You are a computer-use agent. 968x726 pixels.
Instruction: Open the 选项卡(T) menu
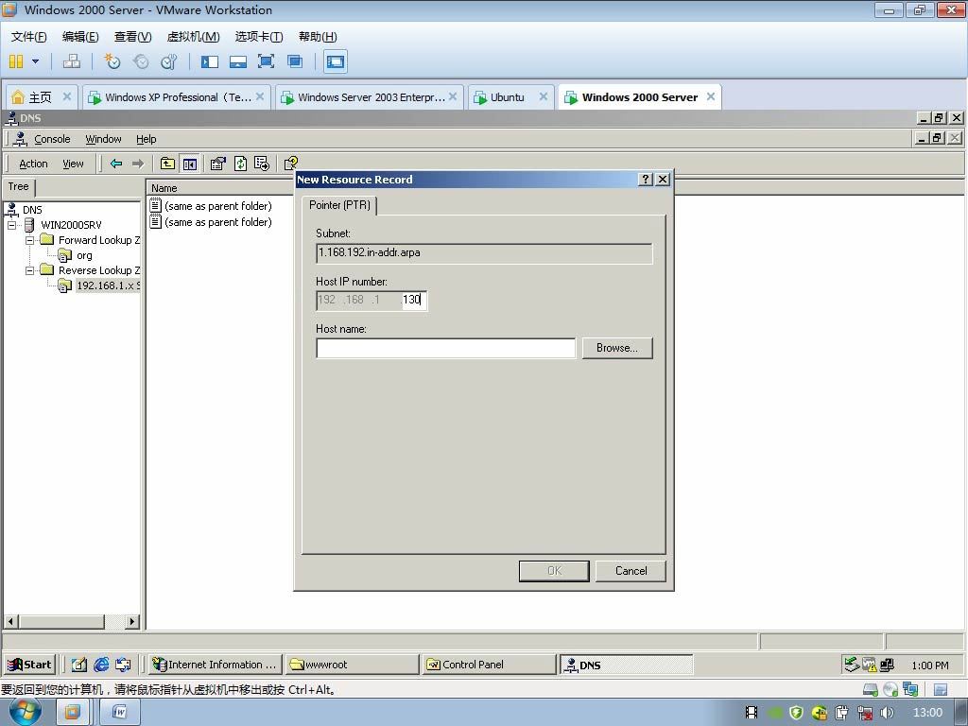click(x=259, y=37)
